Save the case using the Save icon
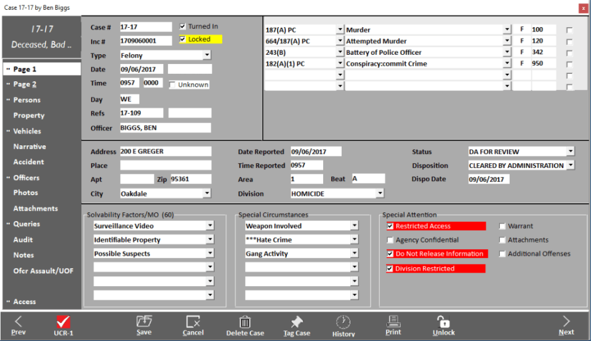The height and width of the screenshot is (341, 591). [144, 321]
